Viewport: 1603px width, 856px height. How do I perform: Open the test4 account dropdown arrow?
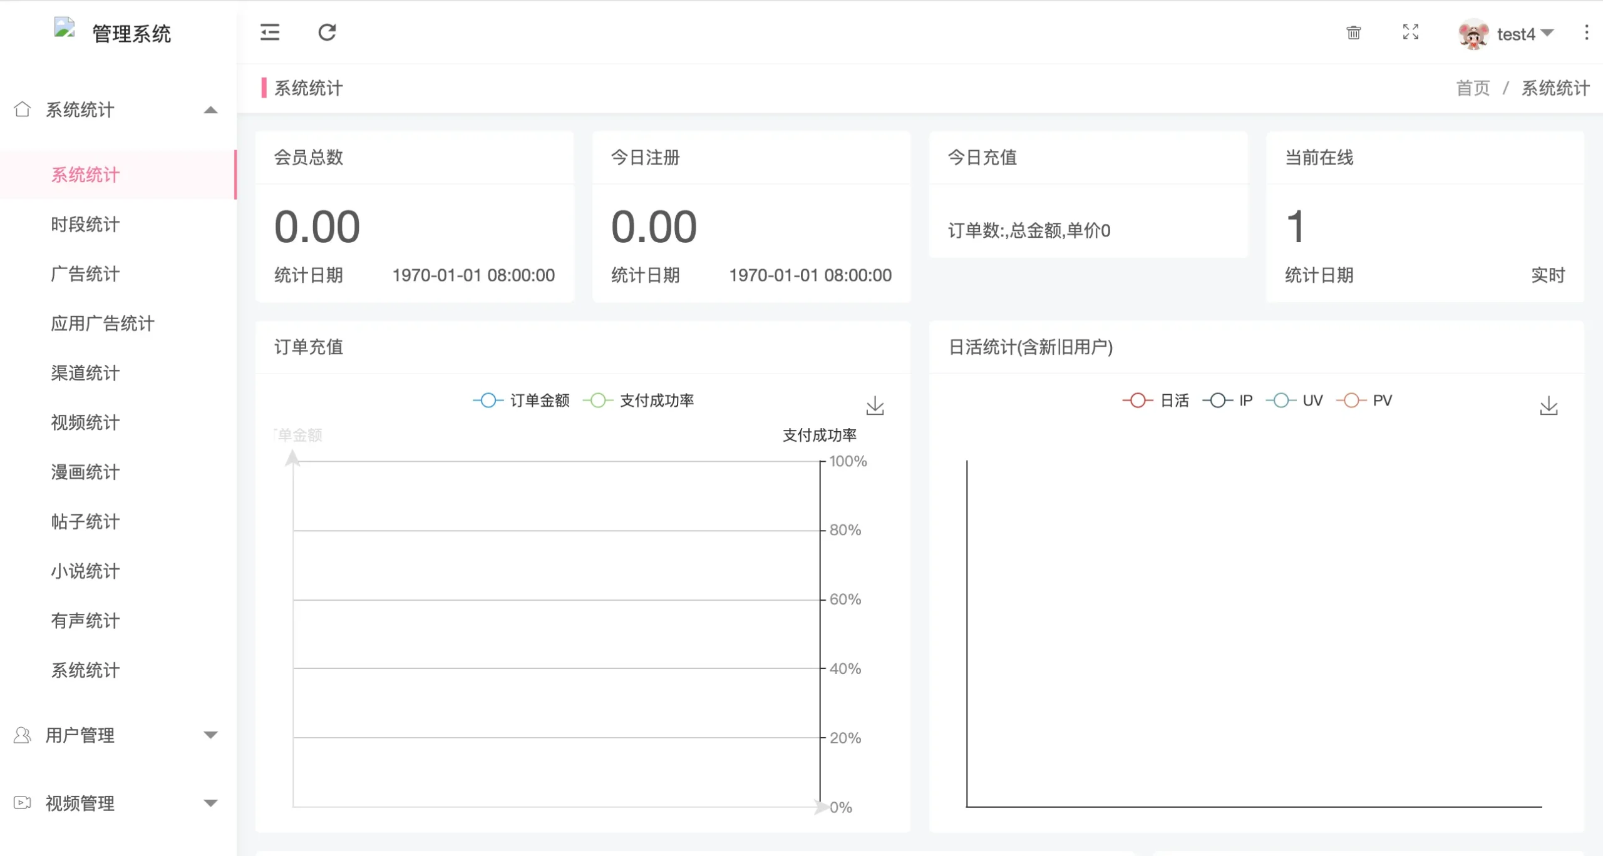(x=1547, y=33)
